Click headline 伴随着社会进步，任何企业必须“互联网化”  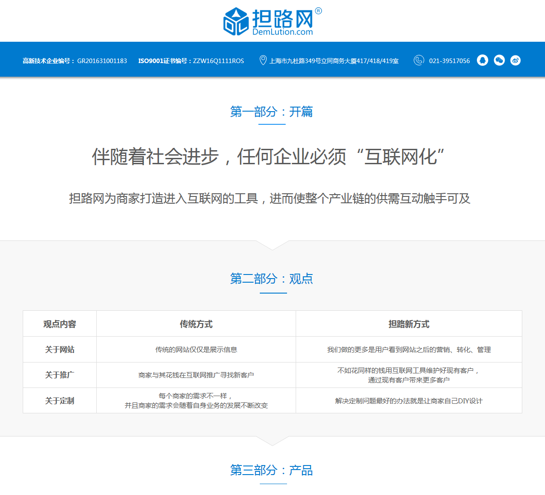click(x=269, y=157)
